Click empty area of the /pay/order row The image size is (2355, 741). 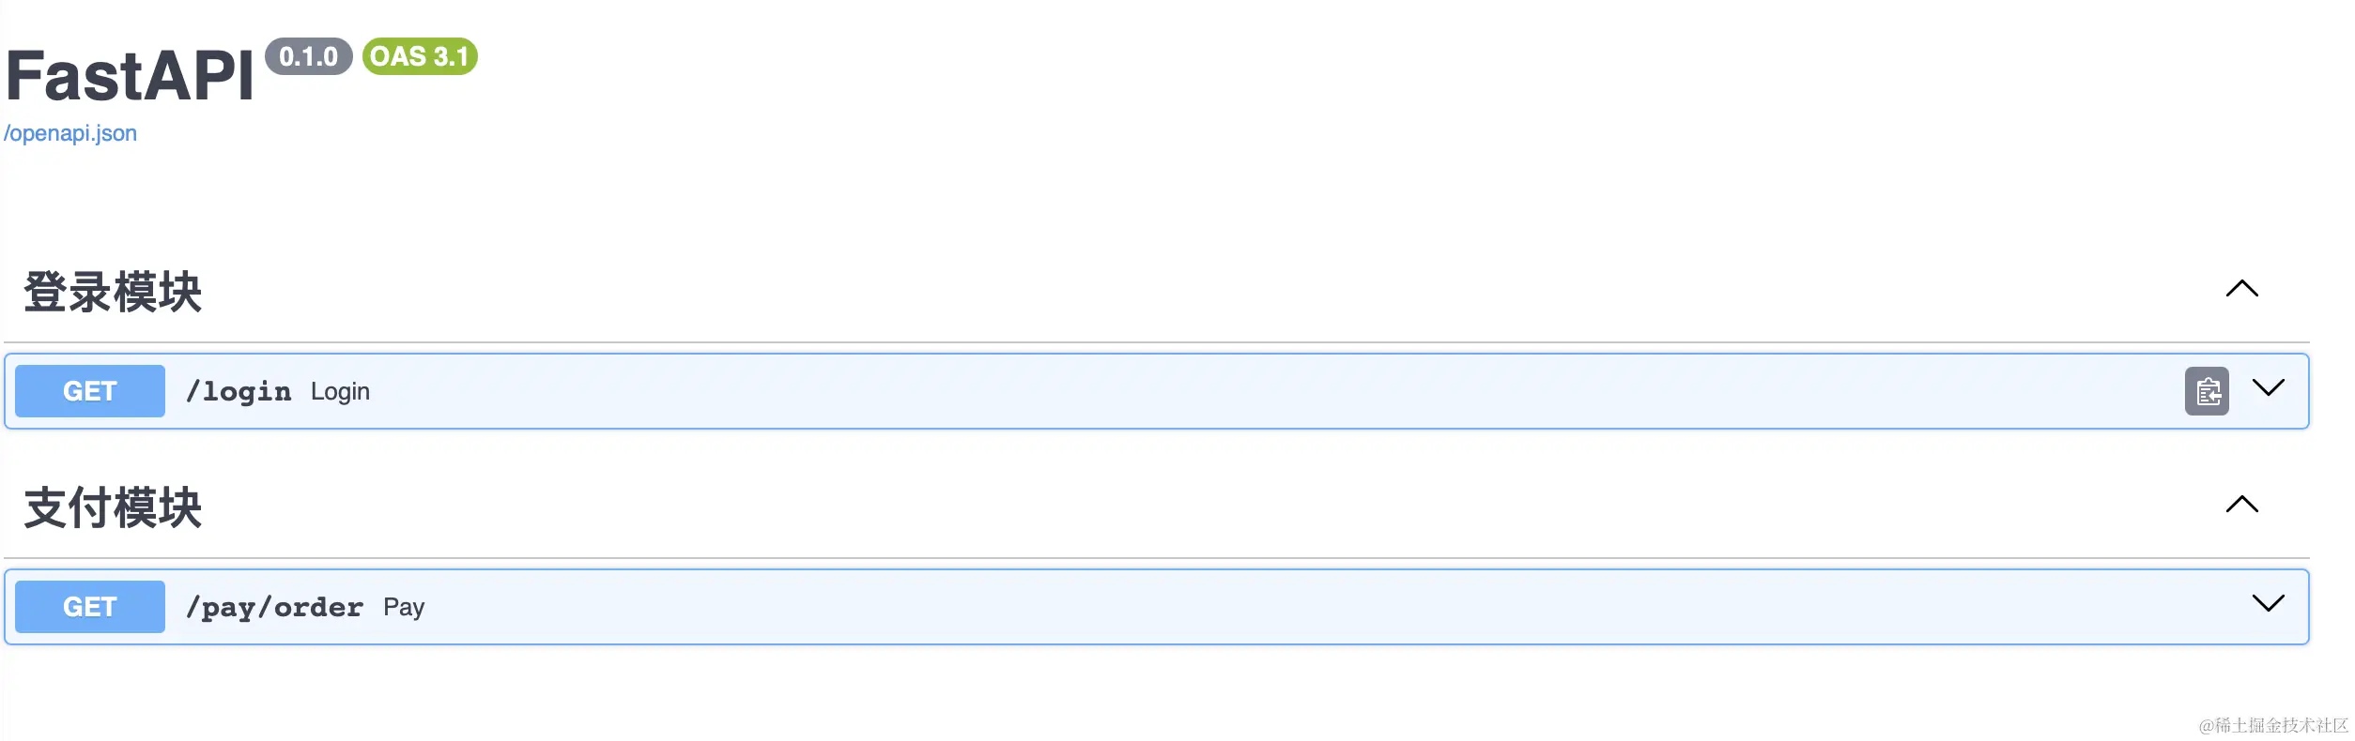(1221, 607)
